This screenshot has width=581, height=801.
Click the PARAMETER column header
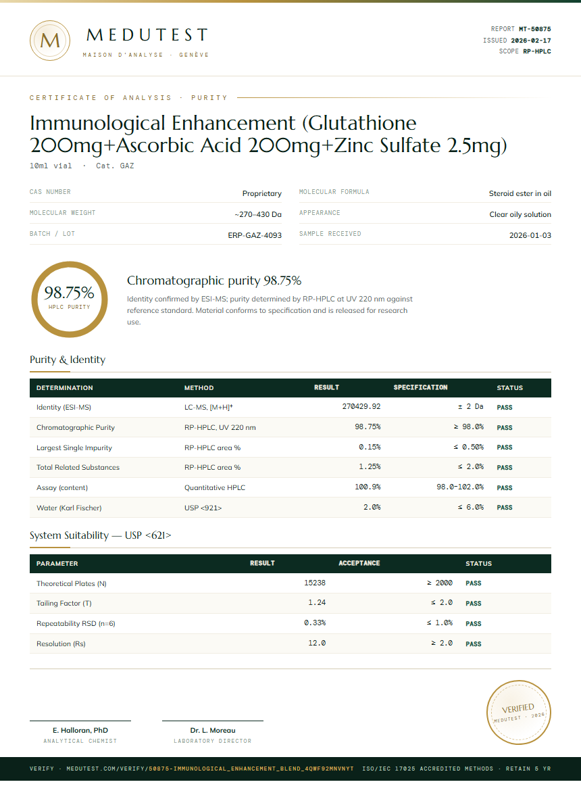click(x=57, y=564)
